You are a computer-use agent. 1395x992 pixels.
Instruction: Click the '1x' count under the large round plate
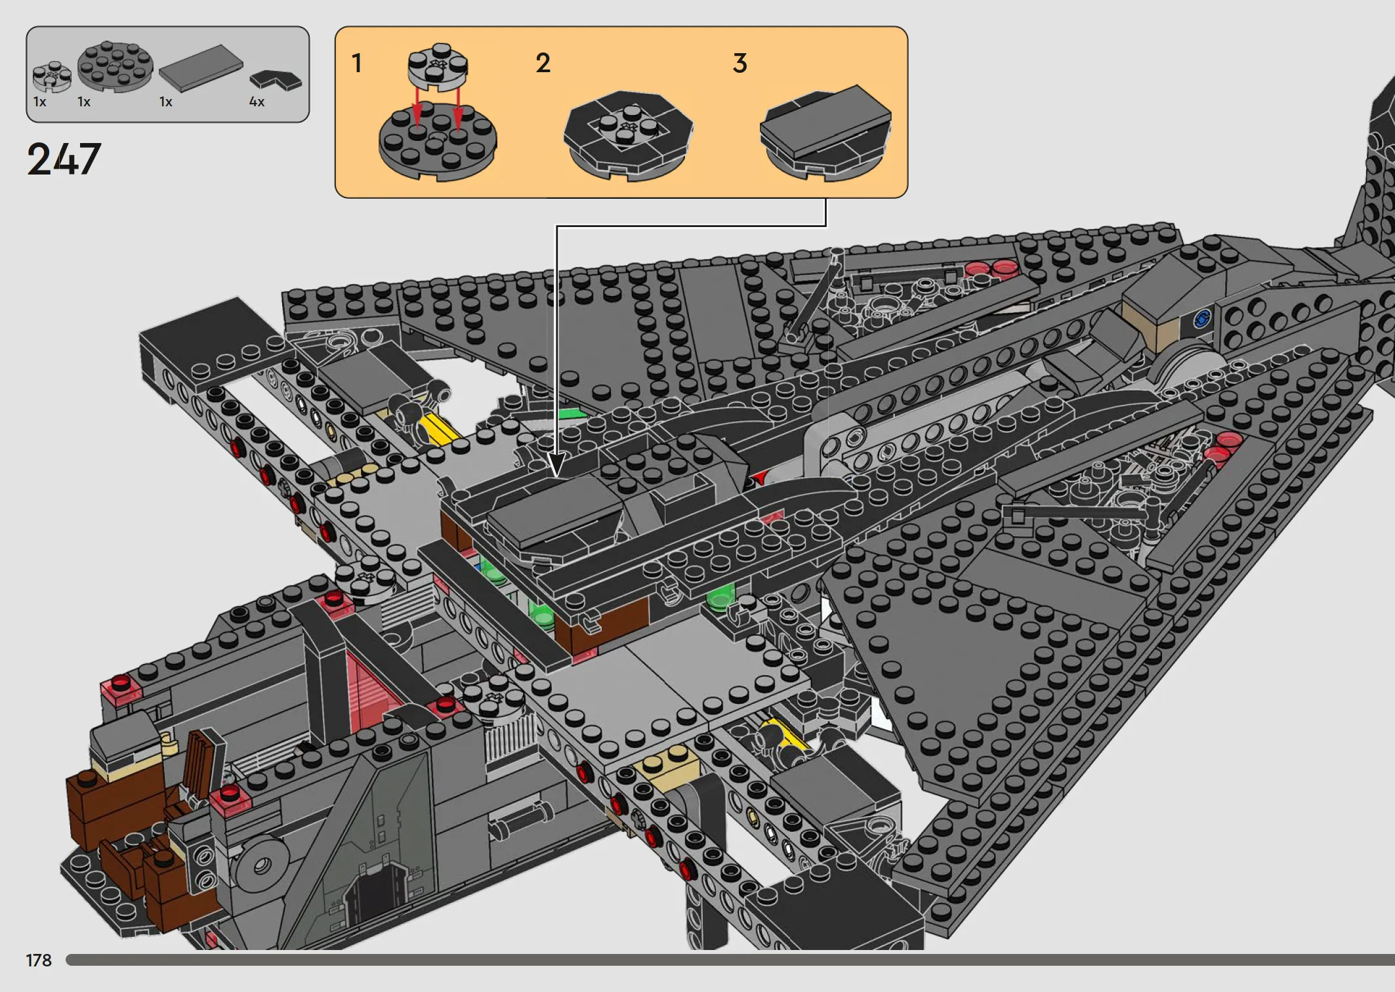coord(84,102)
